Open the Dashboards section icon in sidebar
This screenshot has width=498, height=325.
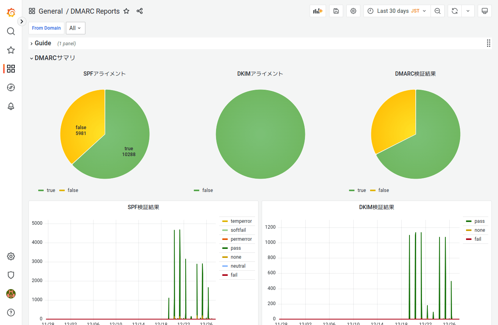click(11, 69)
